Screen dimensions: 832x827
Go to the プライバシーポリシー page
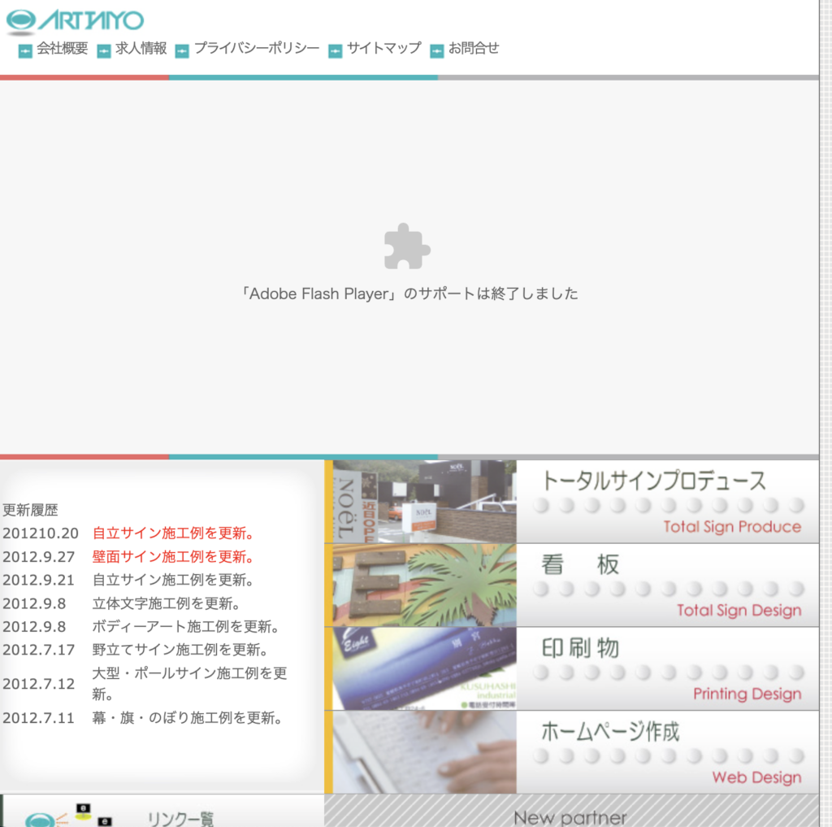click(257, 48)
